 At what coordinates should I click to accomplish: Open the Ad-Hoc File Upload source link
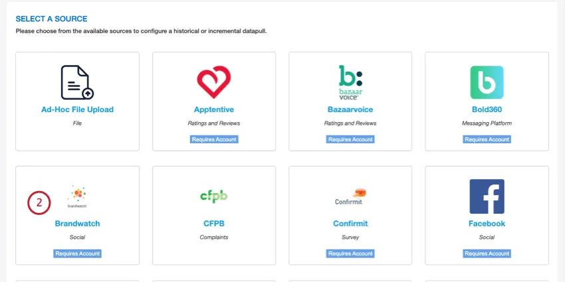pos(77,109)
